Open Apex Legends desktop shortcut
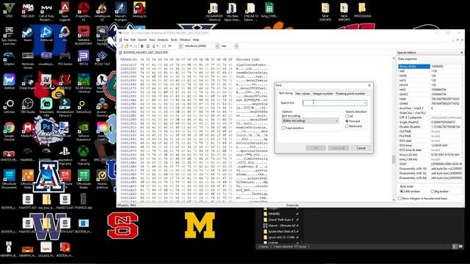The height and width of the screenshot is (264, 470). pyautogui.click(x=65, y=12)
